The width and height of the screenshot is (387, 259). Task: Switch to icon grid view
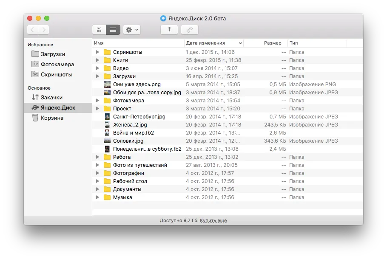(99, 30)
